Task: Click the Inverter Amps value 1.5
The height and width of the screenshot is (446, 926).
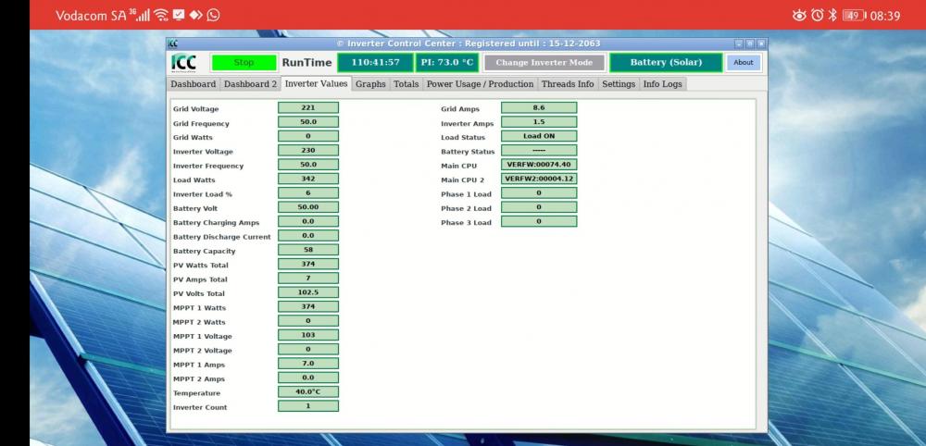Action: point(539,122)
